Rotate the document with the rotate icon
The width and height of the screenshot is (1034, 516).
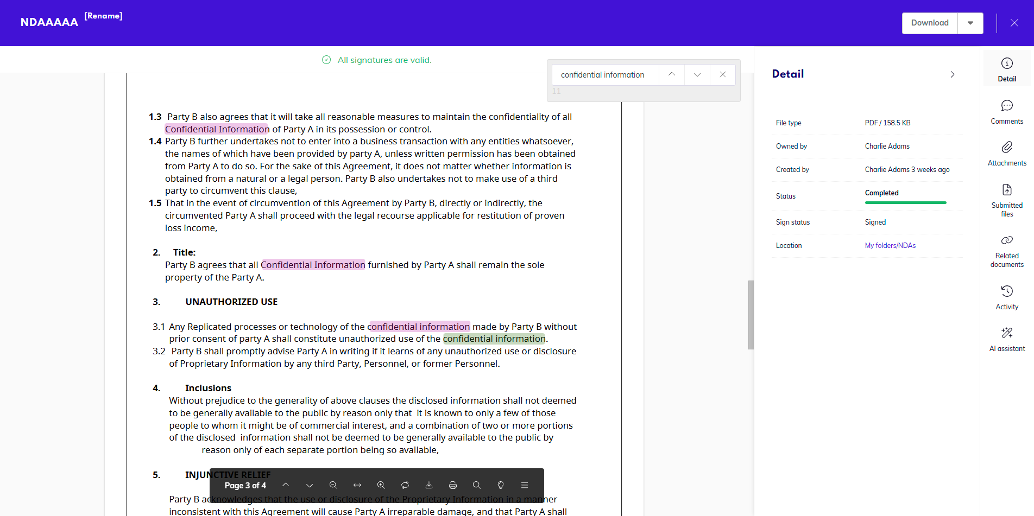pos(405,485)
